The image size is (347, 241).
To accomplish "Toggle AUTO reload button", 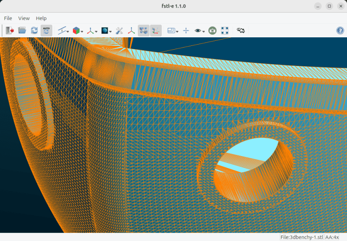I will (x=47, y=31).
